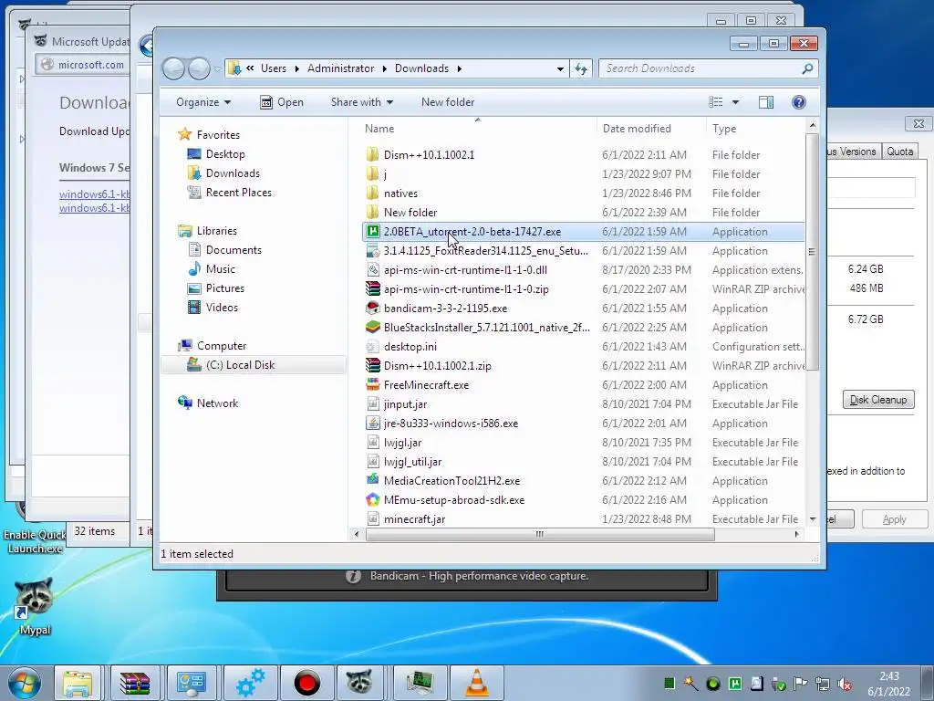This screenshot has width=934, height=701.
Task: Sort by Date modified column header
Action: (637, 128)
